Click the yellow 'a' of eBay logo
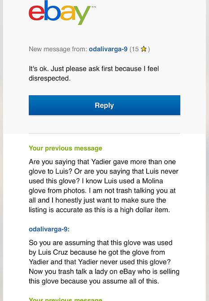 [68, 13]
